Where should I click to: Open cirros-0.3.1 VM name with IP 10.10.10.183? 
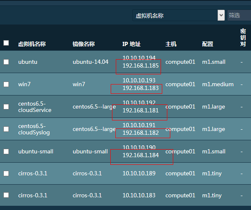[33, 195]
